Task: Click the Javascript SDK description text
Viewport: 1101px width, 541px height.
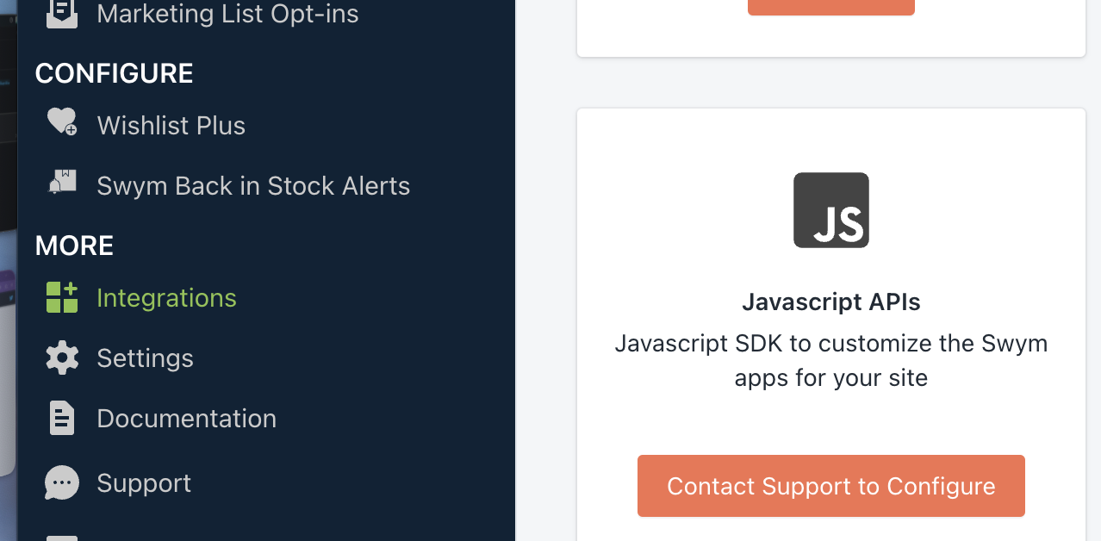Action: pyautogui.click(x=831, y=360)
